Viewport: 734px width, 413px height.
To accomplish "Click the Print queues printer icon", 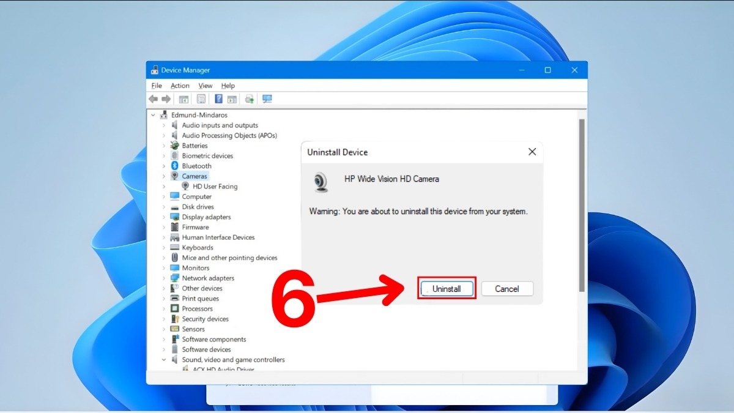I will pos(174,299).
